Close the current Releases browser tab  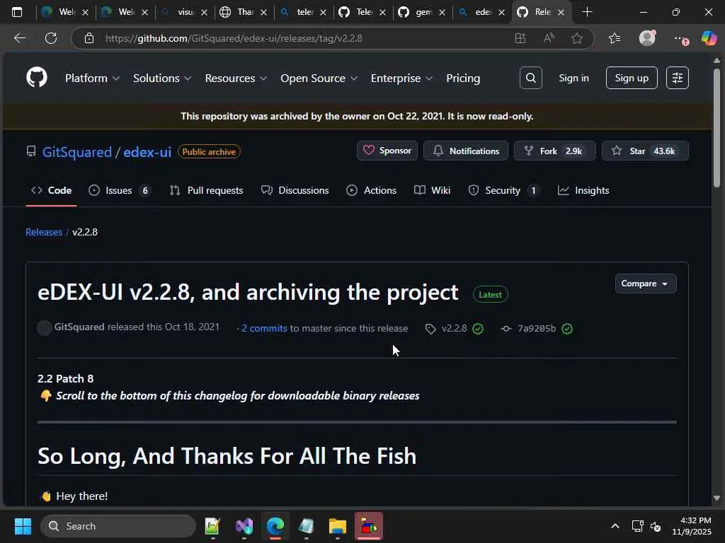(x=561, y=13)
